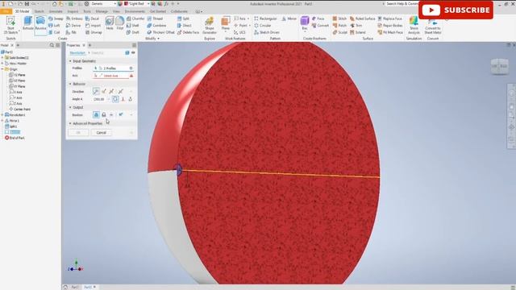Click the Decal tool
The image size is (516, 290).
(92, 19)
